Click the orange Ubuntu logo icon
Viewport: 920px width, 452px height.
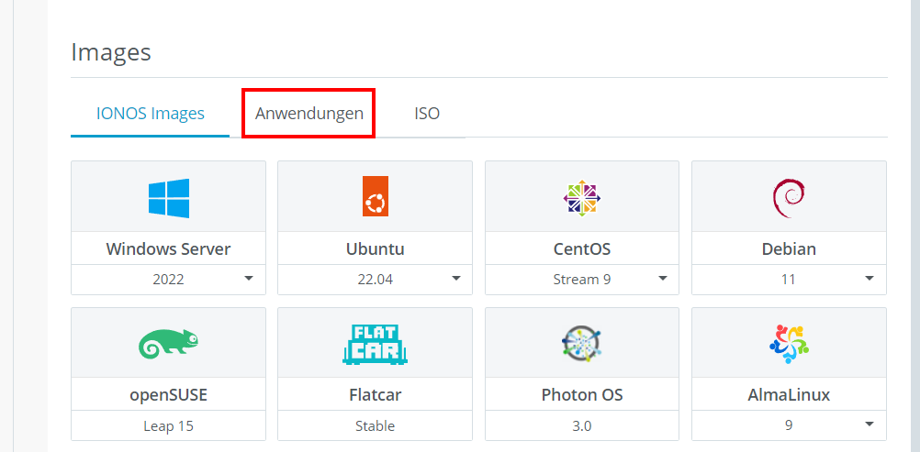coord(375,196)
